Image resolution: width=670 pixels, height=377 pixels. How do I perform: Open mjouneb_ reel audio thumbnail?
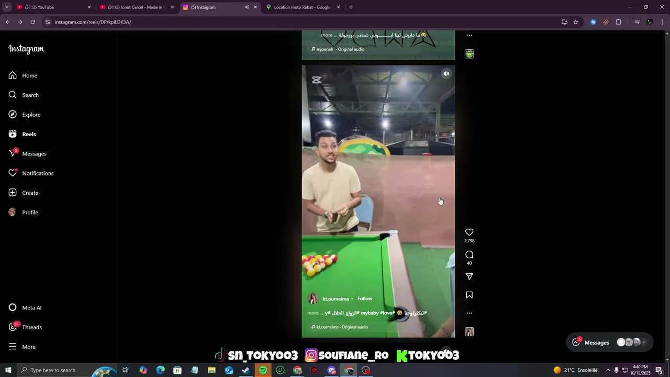click(470, 54)
